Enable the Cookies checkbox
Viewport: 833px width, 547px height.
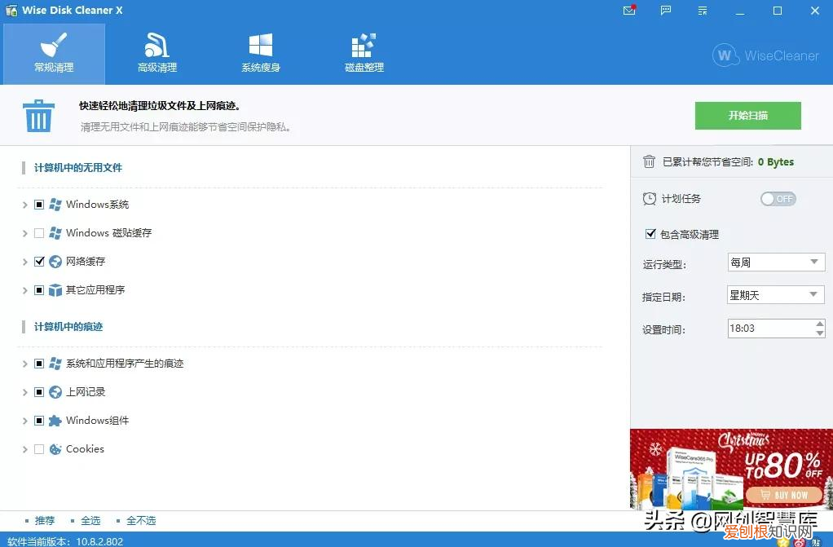point(39,449)
